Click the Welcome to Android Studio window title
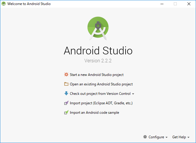The image size is (196, 143). pos(29,4)
